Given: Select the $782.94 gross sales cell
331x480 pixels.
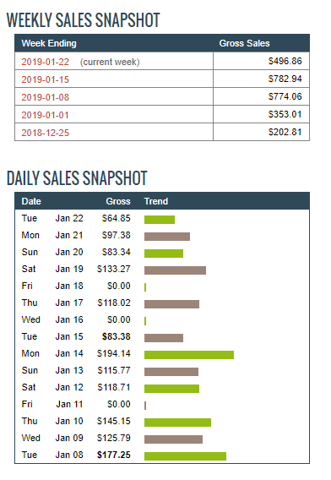Looking at the screenshot, I should 261,79.
